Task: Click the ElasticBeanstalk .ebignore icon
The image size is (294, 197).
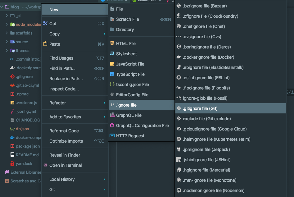Action: [179, 67]
